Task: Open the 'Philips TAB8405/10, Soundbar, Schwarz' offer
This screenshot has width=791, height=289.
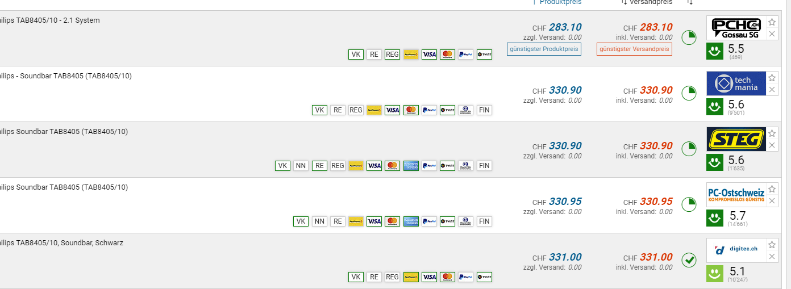Action: [63, 243]
